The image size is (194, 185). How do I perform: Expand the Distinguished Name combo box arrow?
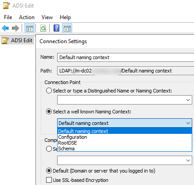pos(188,100)
